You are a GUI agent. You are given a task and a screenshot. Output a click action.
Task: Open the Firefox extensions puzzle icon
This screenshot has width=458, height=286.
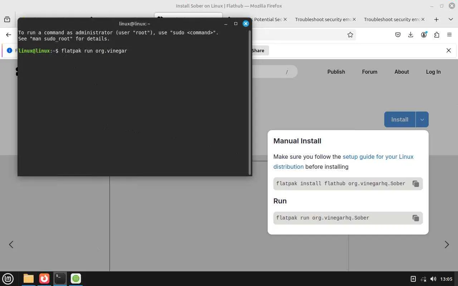437,35
